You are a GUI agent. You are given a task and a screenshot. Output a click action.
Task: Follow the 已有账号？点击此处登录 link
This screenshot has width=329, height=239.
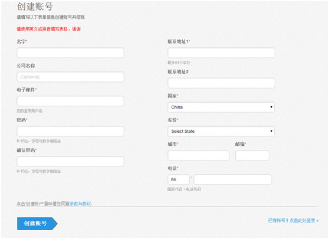point(294,221)
